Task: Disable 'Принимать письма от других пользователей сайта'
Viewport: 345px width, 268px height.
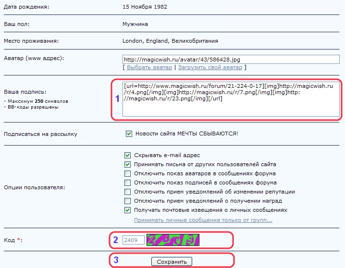Action: tap(127, 164)
